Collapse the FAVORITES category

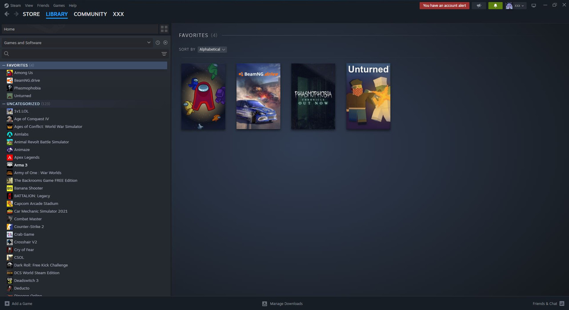pos(4,65)
